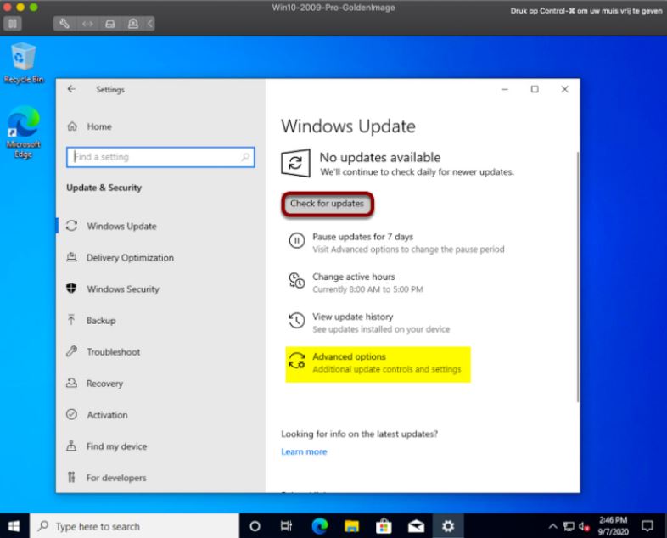
Task: Click the Check for updates button
Action: 327,204
